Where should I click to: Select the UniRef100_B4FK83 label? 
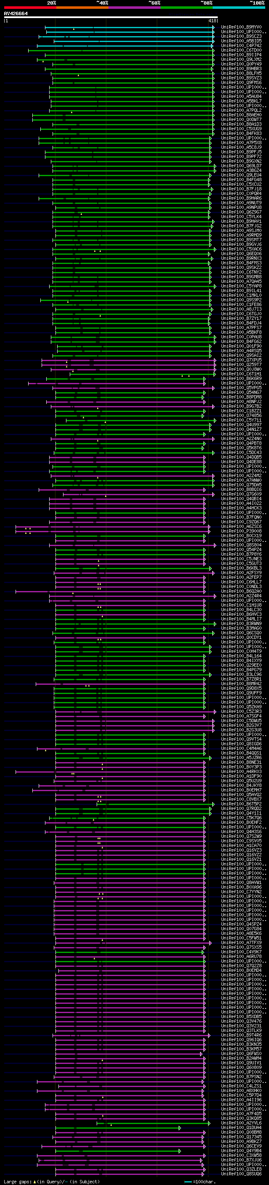[x=241, y=133]
